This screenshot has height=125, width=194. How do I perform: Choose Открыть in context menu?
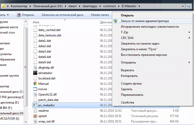[152, 15]
